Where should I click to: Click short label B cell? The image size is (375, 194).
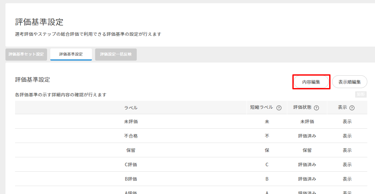(267, 179)
